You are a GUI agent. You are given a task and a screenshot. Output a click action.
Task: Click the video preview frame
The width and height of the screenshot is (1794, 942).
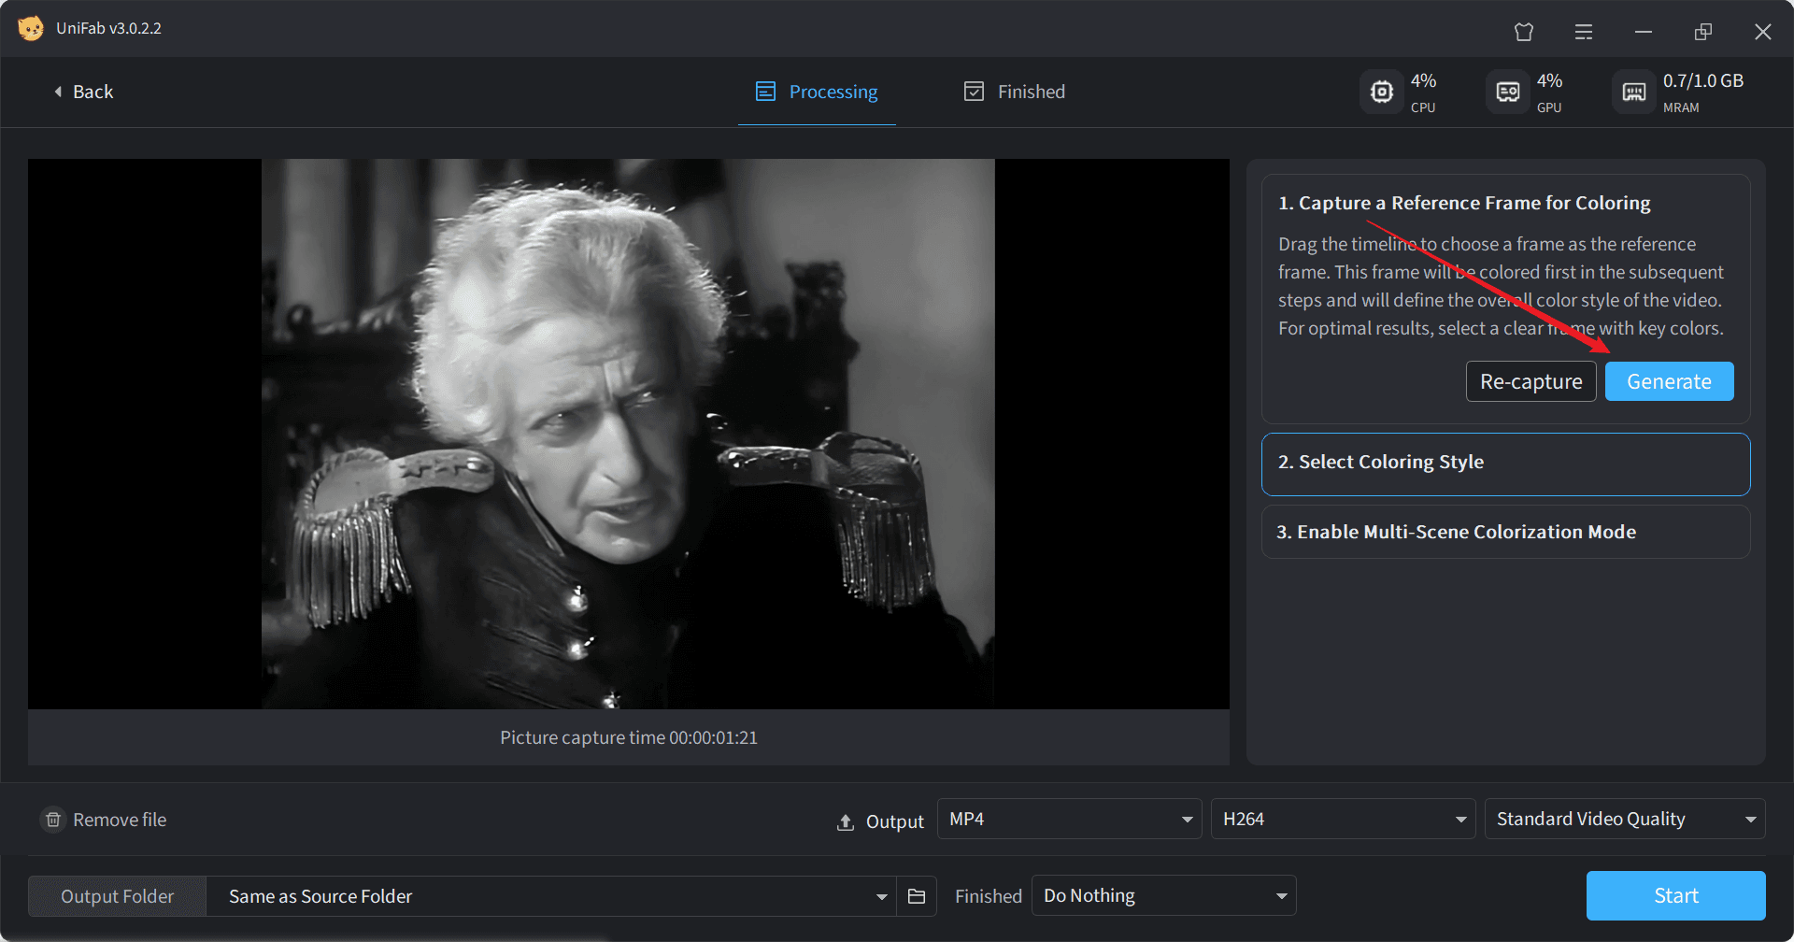629,434
